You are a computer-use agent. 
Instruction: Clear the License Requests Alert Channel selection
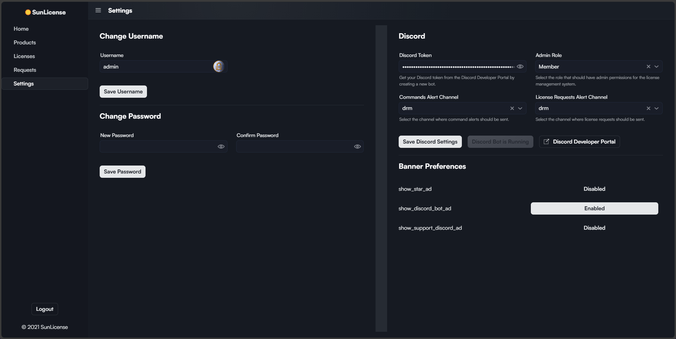648,108
